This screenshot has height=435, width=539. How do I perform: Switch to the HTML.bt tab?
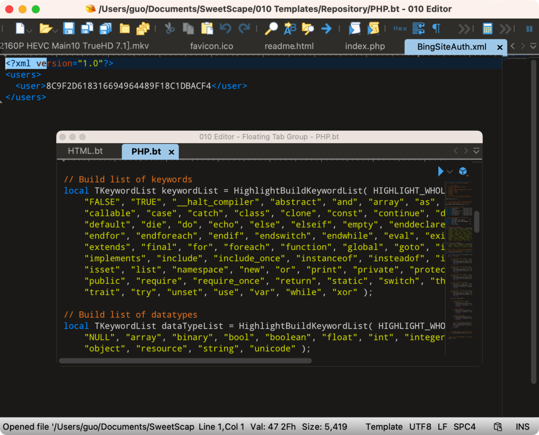point(85,151)
